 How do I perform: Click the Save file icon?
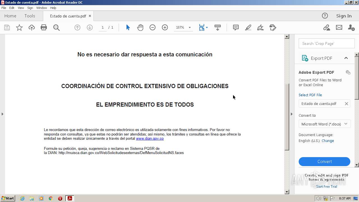[7, 27]
